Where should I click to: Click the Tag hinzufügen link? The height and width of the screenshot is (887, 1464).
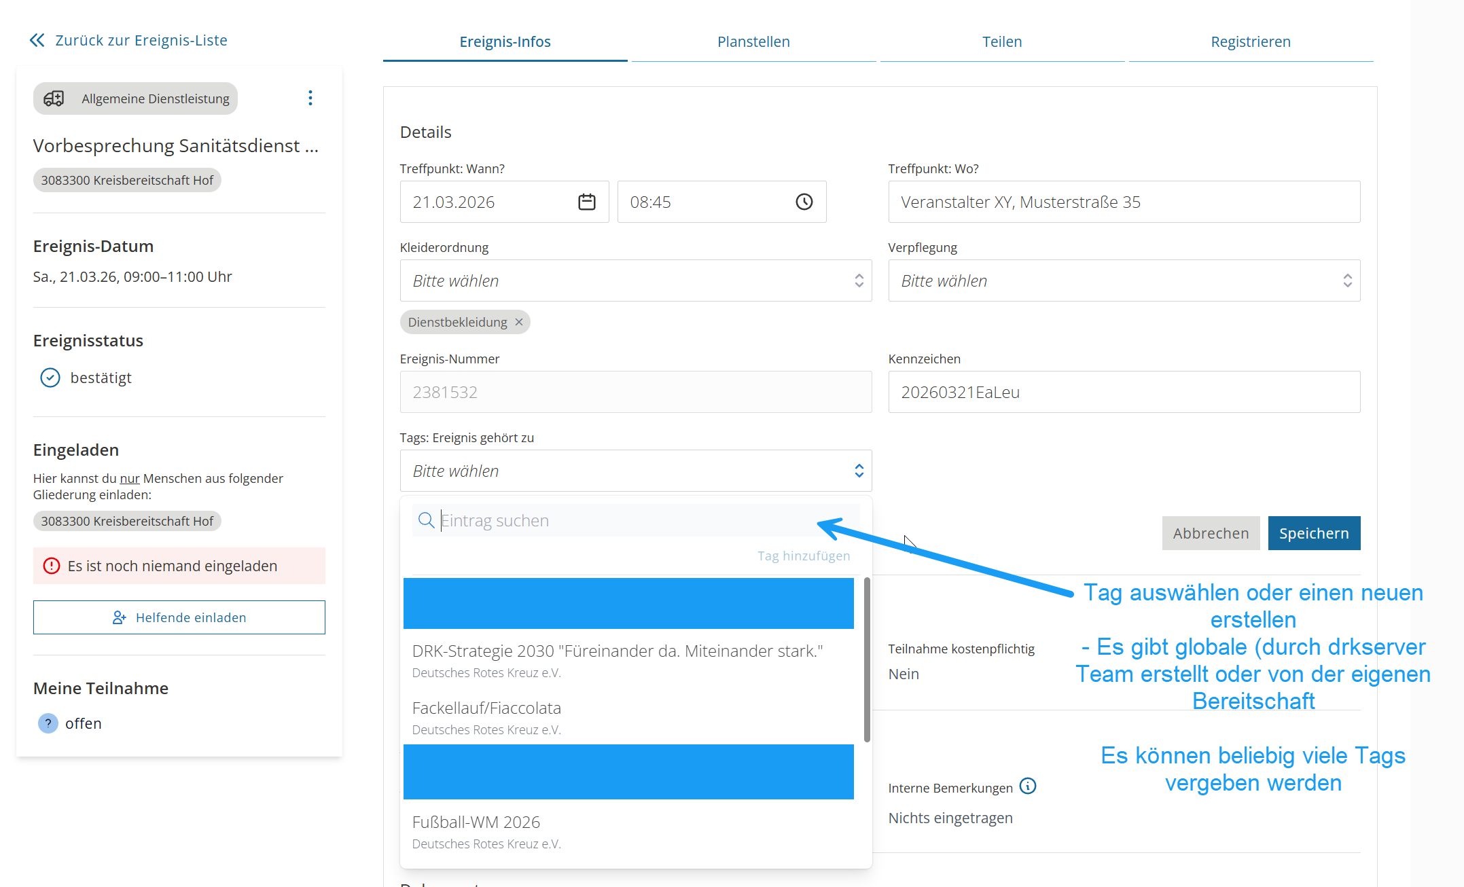coord(804,556)
